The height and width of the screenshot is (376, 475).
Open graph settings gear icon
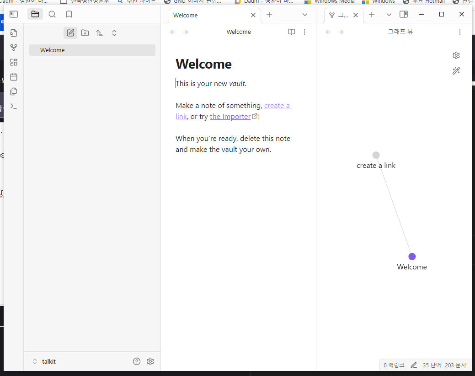click(456, 55)
